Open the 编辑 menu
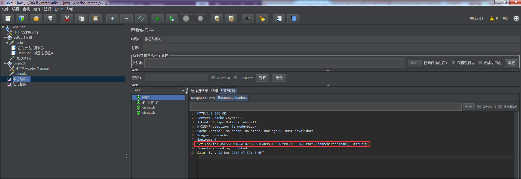The width and height of the screenshot is (521, 179). pos(16,9)
